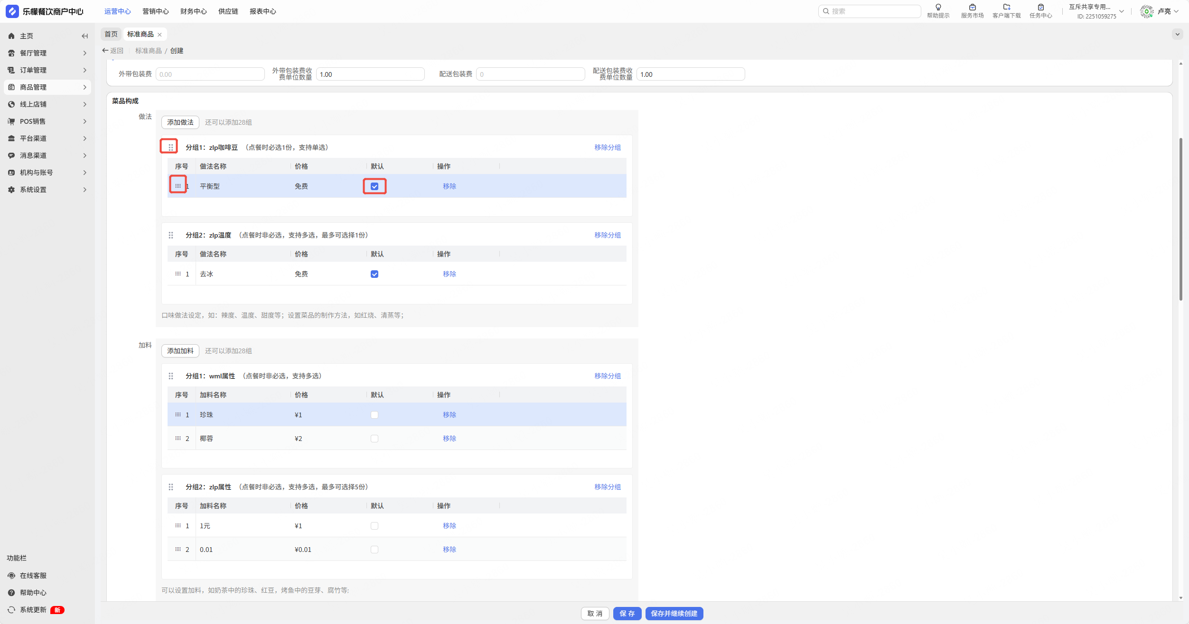Click the 外带包装费 input field
This screenshot has width=1189, height=624.
[x=210, y=74]
